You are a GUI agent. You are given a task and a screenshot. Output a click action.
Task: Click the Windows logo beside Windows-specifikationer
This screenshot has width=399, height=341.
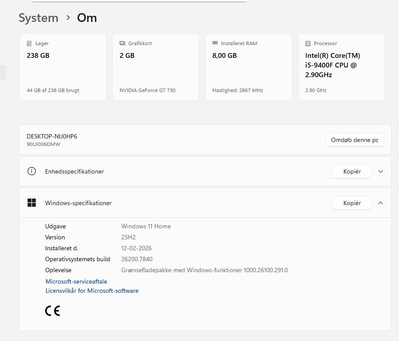coord(32,203)
